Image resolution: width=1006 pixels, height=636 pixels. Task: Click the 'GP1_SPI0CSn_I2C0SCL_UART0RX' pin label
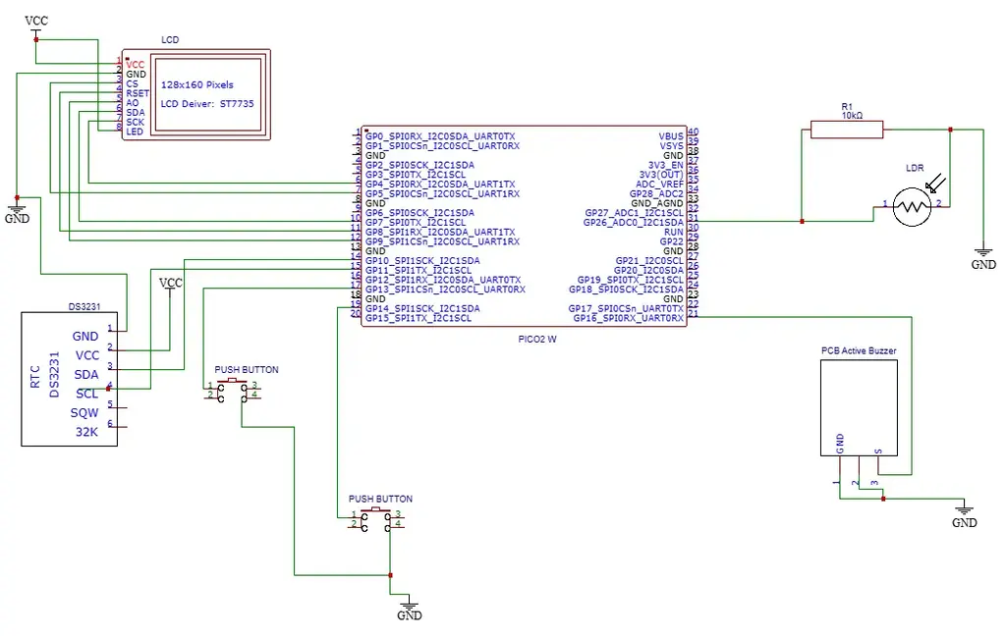(x=443, y=146)
